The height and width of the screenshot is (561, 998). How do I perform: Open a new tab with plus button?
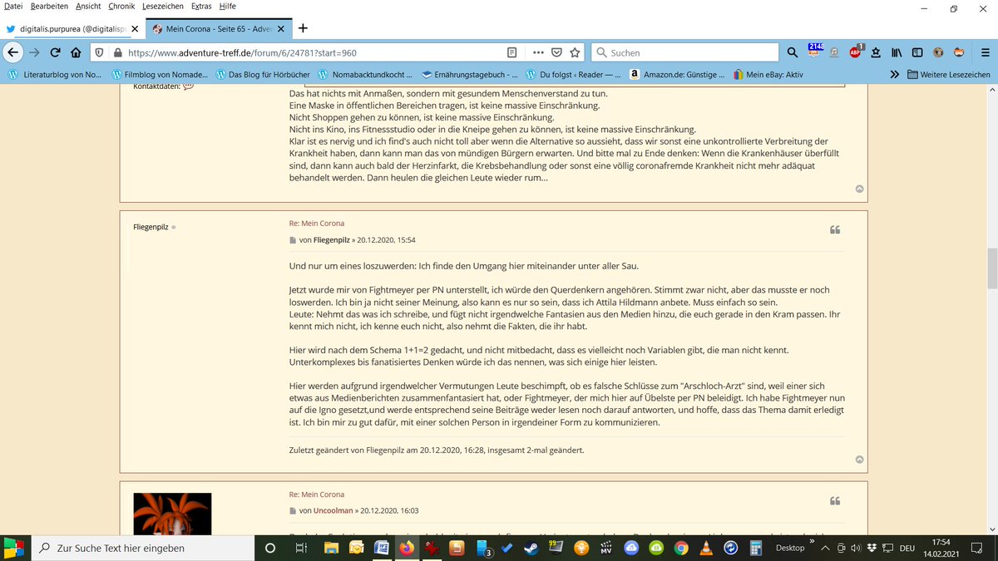(x=303, y=27)
